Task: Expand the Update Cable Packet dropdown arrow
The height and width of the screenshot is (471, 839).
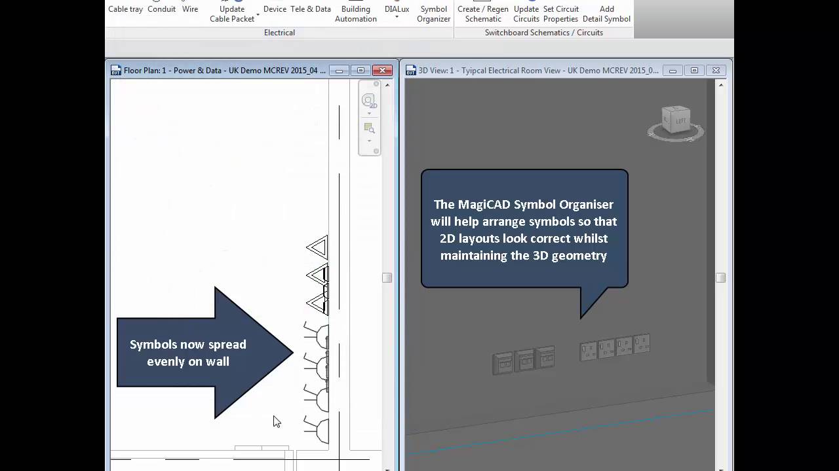Action: (x=258, y=14)
